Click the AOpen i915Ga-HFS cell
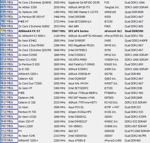Image resolution: width=150 pixels, height=143 pixels. tap(80, 112)
